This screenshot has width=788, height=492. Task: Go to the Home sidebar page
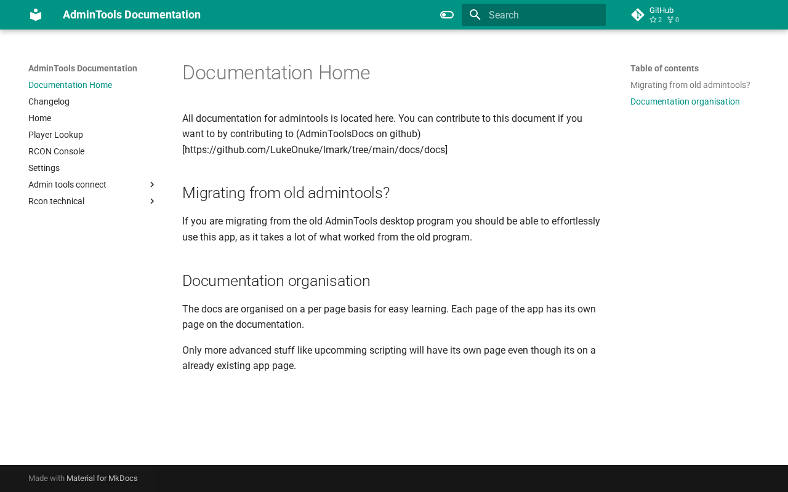point(39,118)
